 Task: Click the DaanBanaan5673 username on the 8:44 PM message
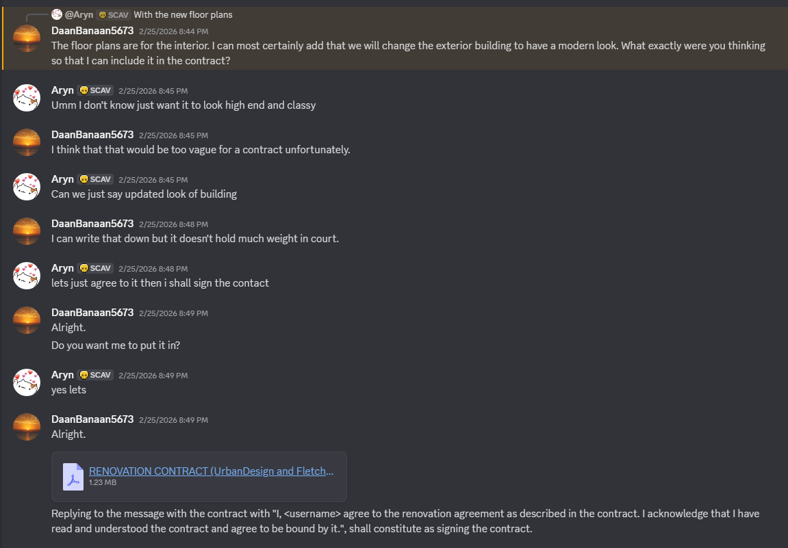click(x=92, y=31)
